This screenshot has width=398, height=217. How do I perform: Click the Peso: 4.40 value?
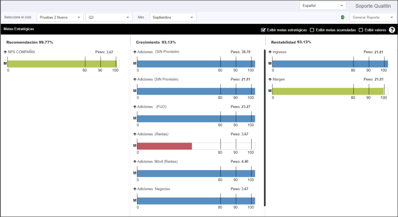pyautogui.click(x=239, y=161)
